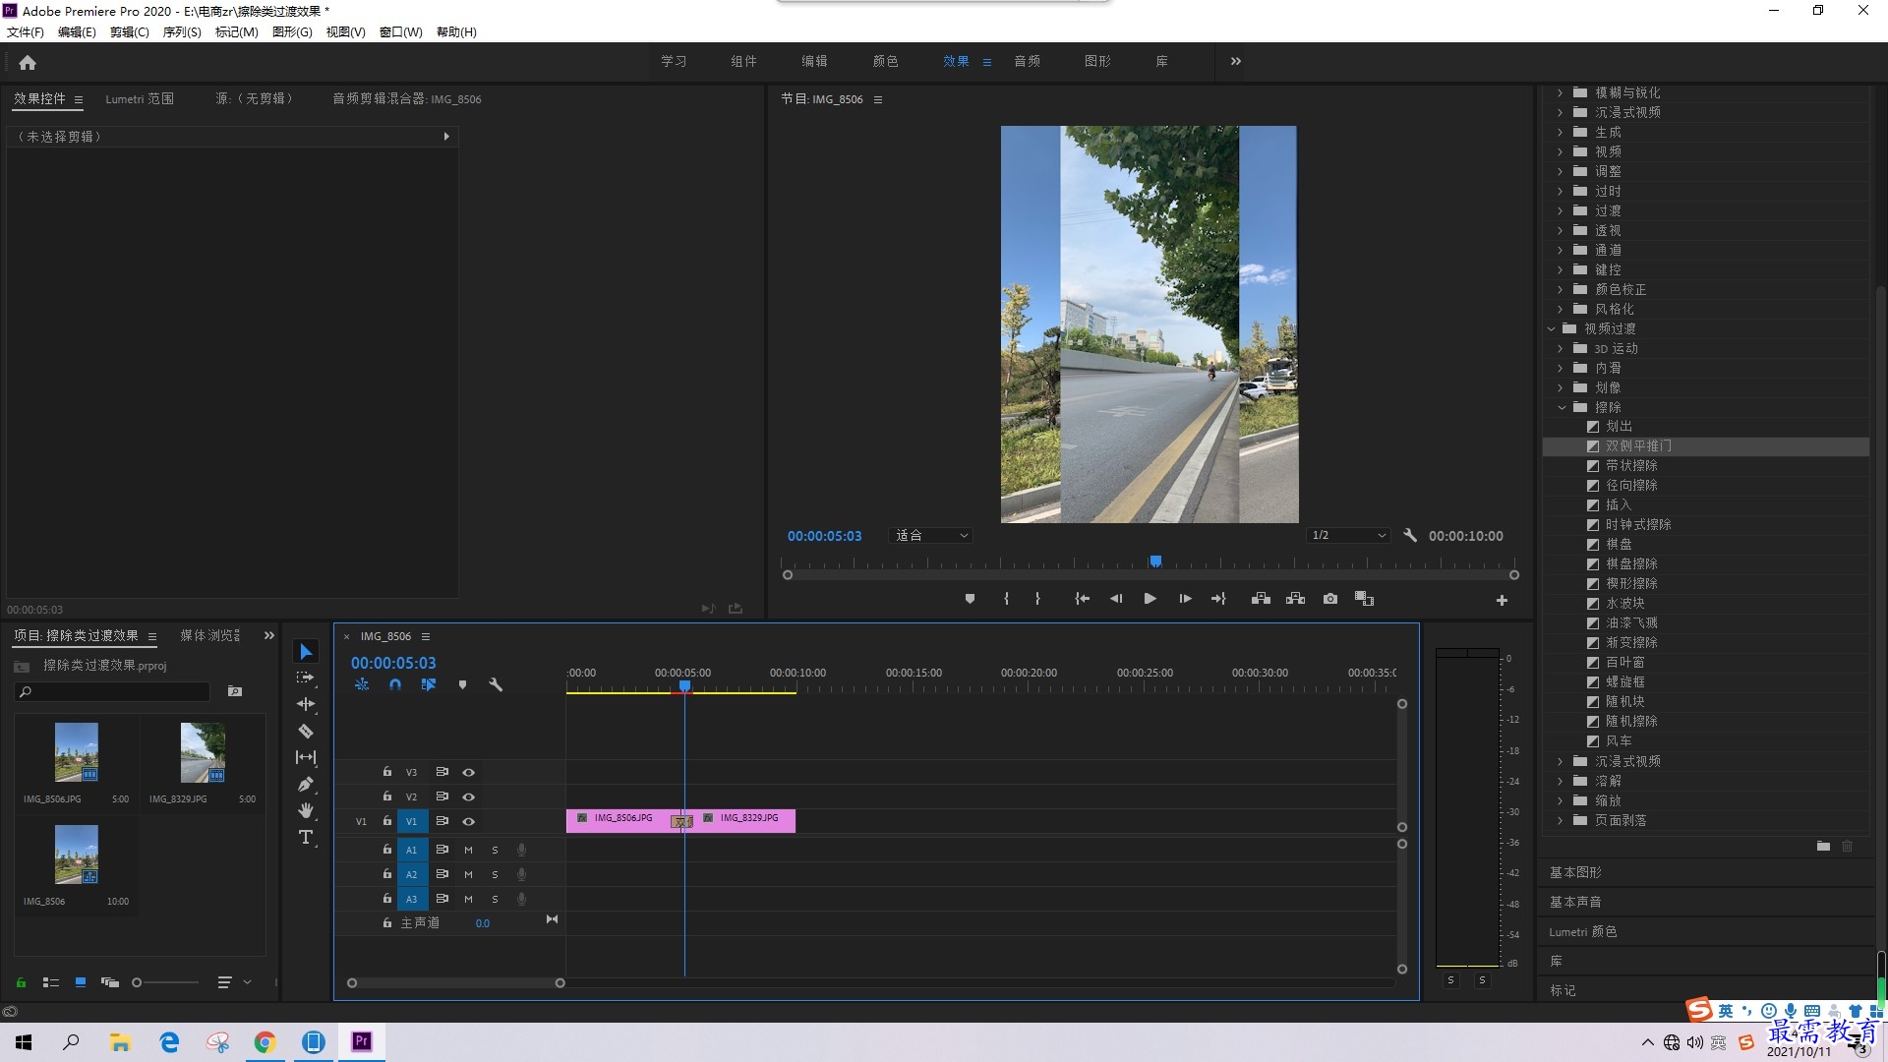Click New Custom Bin in Effects panel
Screen dimensions: 1888x1062
coord(1823,846)
